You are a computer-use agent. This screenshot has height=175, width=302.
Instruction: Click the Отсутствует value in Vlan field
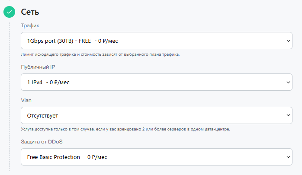(42, 116)
